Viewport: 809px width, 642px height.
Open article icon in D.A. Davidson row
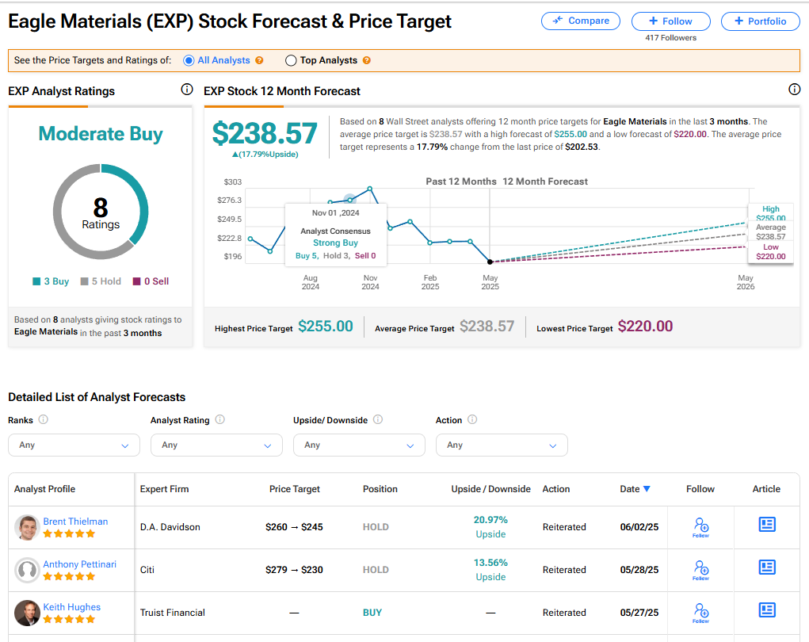point(767,525)
